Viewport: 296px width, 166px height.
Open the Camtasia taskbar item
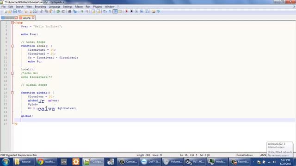click(128, 162)
